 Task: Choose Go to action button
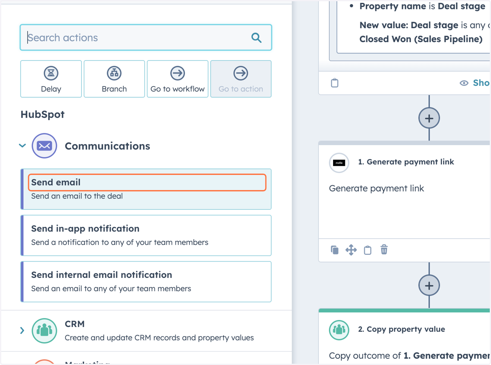click(241, 79)
